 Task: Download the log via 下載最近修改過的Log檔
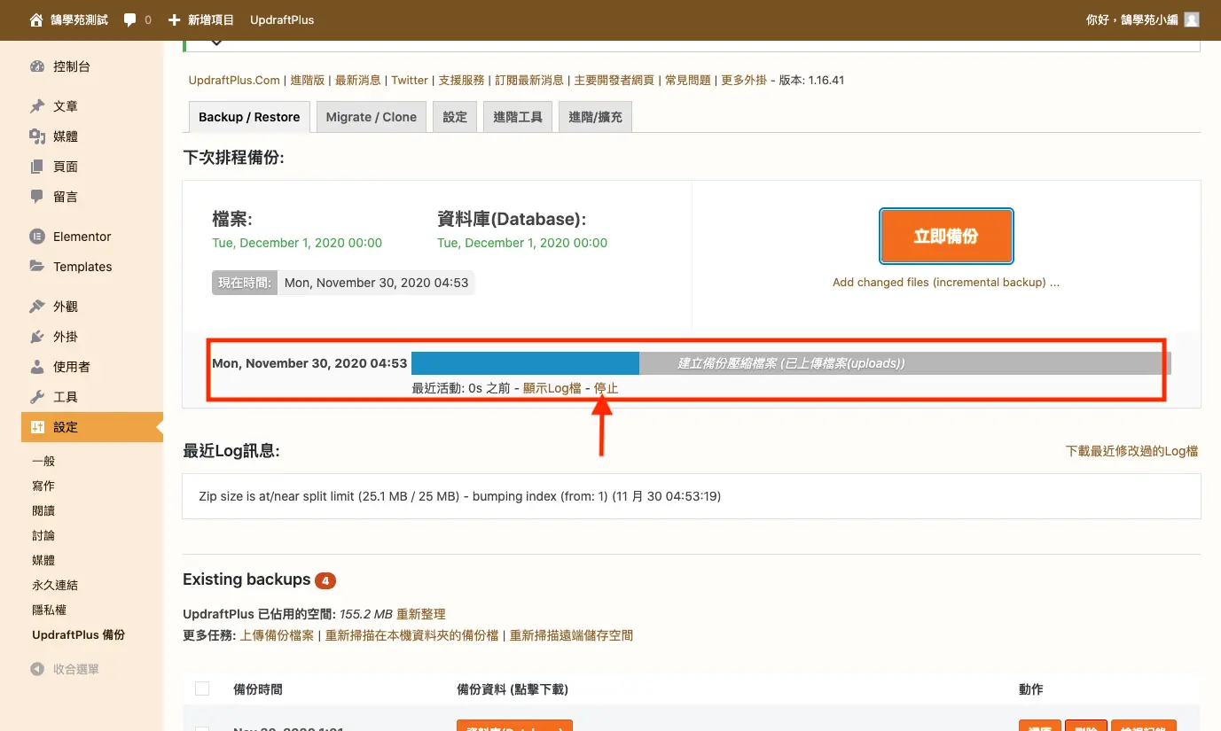click(x=1131, y=451)
